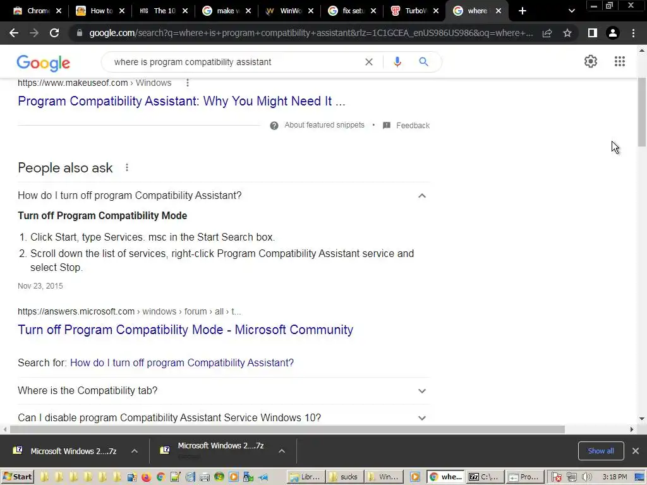Open Google quick settings gear
Image resolution: width=647 pixels, height=485 pixels.
point(591,61)
